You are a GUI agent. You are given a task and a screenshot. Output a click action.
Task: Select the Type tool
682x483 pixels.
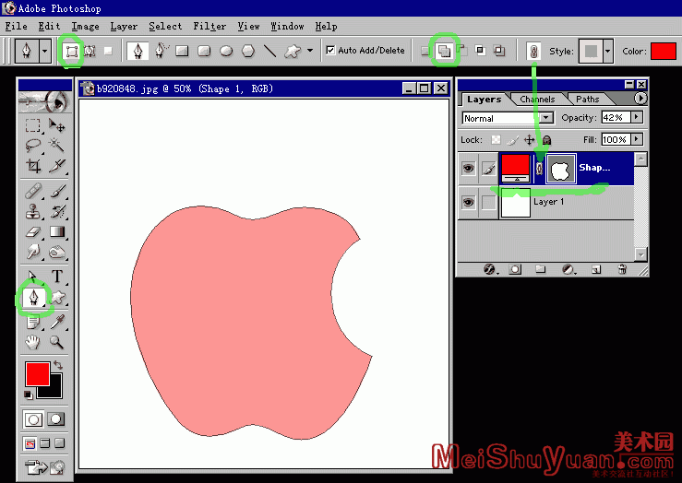click(57, 277)
